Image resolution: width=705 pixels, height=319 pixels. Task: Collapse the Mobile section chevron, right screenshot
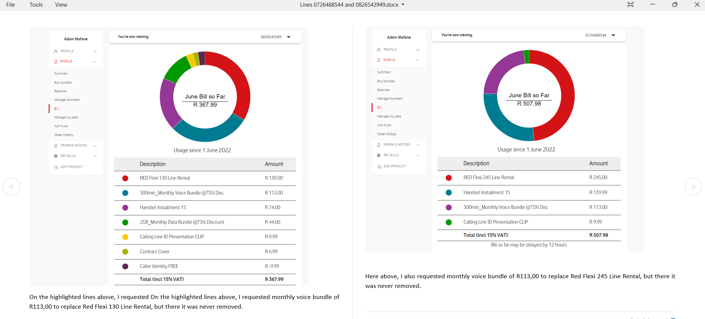pyautogui.click(x=418, y=60)
